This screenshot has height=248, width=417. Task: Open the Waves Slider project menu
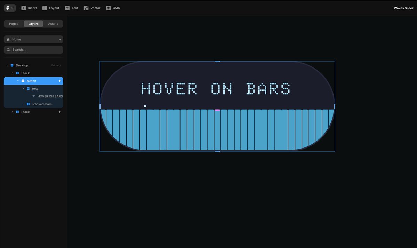tap(403, 8)
